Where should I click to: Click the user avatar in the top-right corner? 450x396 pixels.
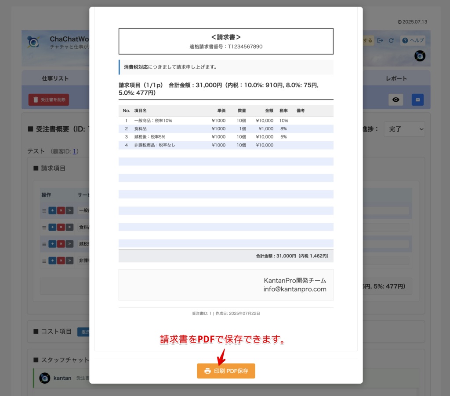420,56
